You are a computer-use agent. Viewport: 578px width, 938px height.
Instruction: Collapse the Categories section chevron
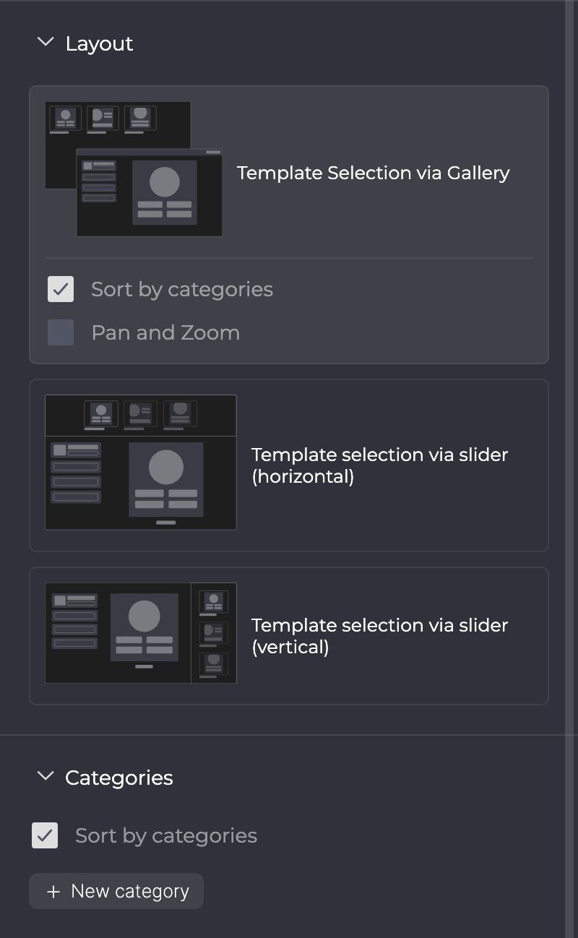(46, 777)
